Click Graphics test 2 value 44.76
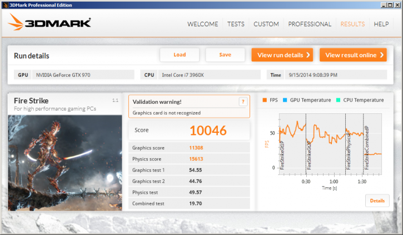This screenshot has width=403, height=235. (x=195, y=181)
